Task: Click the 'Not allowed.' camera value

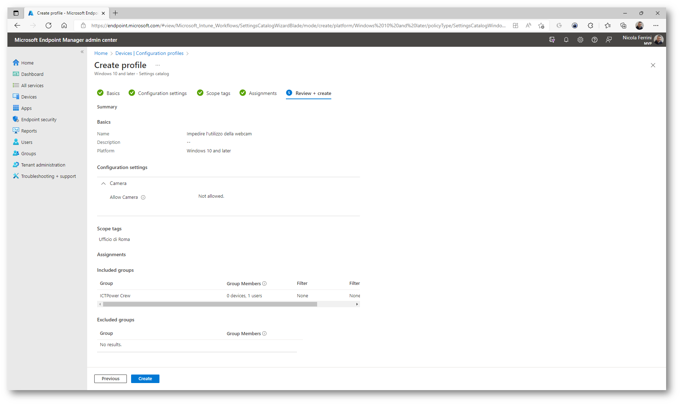Action: (x=211, y=196)
